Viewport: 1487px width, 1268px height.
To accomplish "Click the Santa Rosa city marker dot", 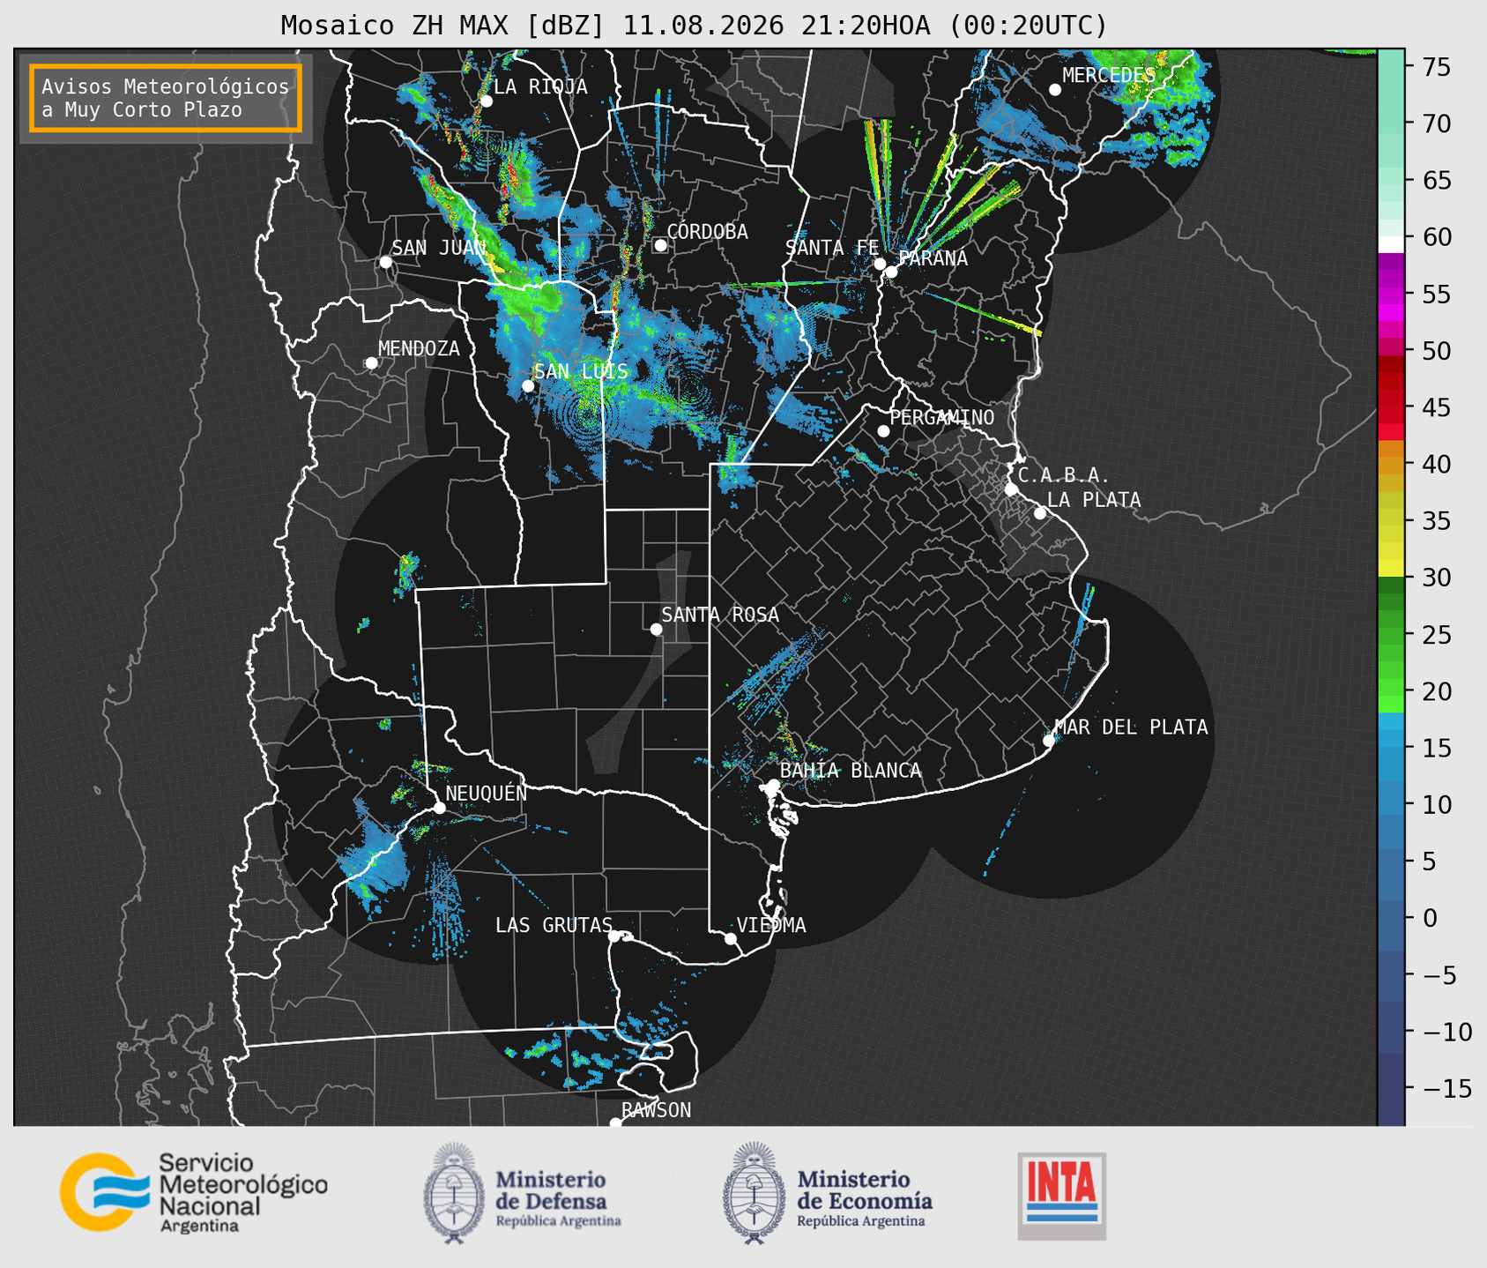I will pyautogui.click(x=656, y=629).
